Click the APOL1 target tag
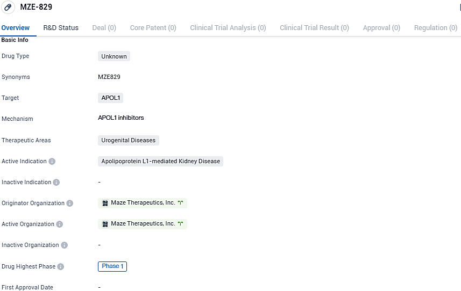This screenshot has height=291, width=461. (111, 98)
